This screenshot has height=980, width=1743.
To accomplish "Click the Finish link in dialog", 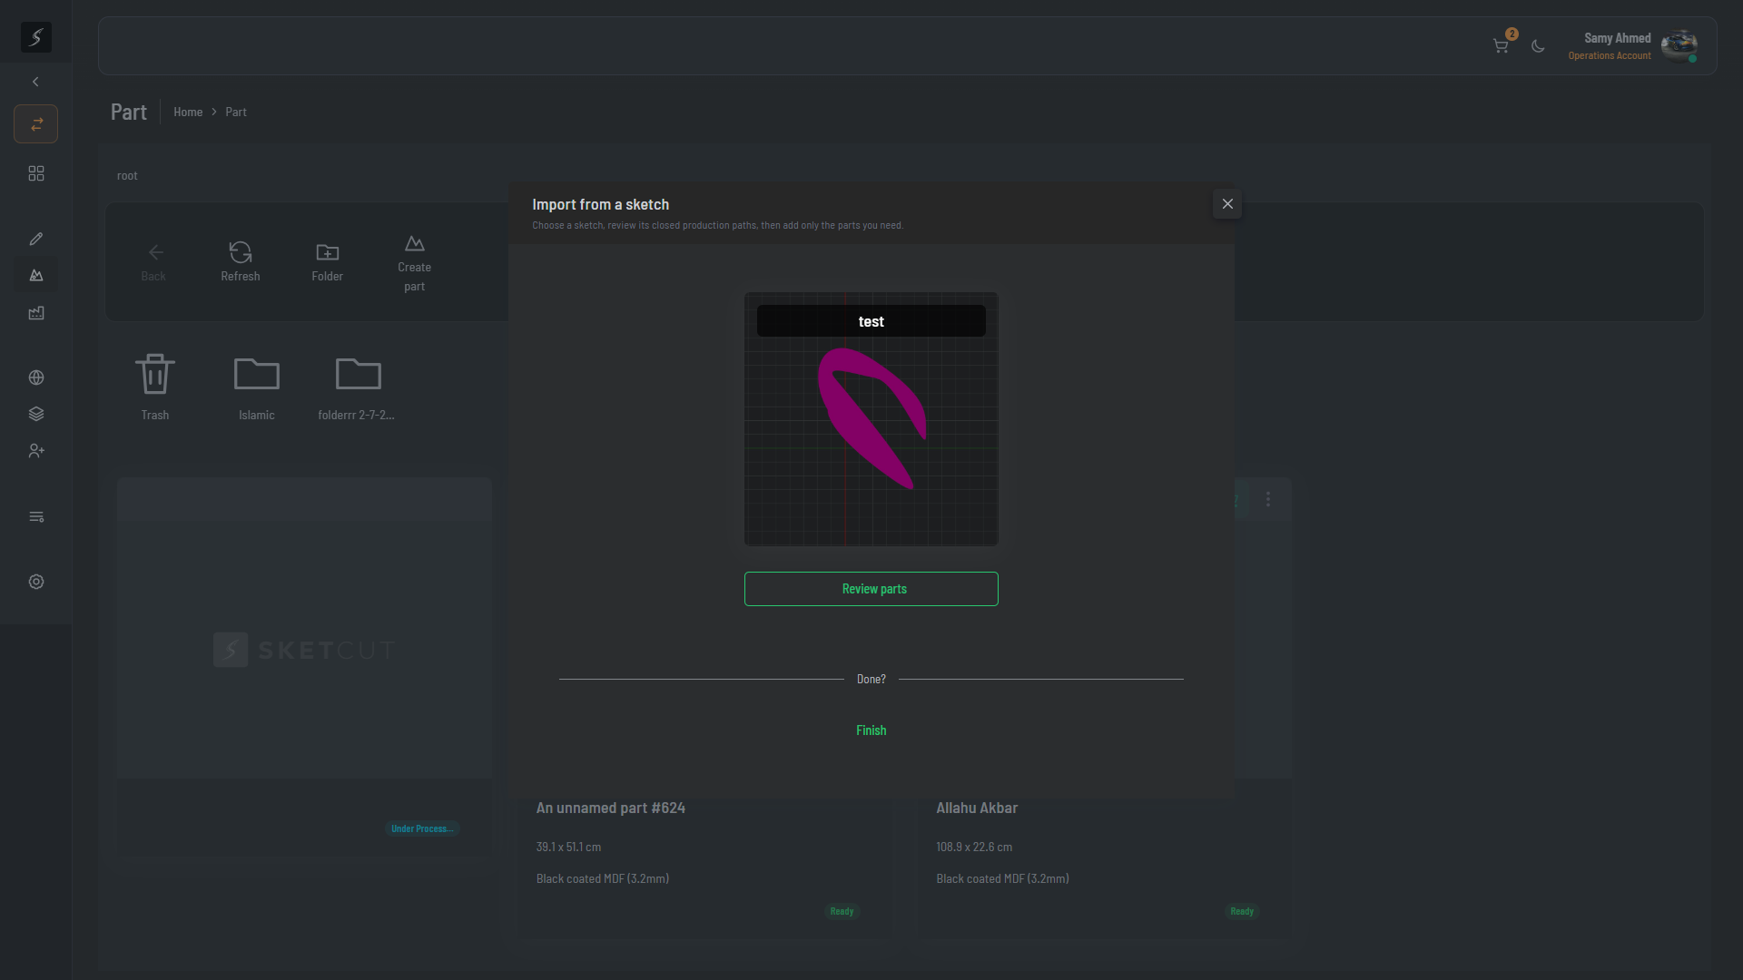I will (x=871, y=730).
